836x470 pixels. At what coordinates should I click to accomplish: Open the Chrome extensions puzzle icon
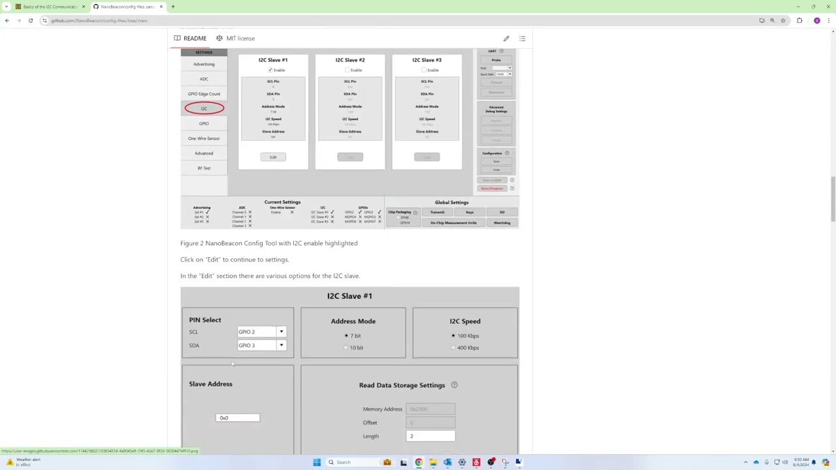799,20
